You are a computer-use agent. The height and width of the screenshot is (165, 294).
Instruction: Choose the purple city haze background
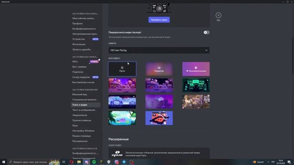pyautogui.click(x=159, y=102)
